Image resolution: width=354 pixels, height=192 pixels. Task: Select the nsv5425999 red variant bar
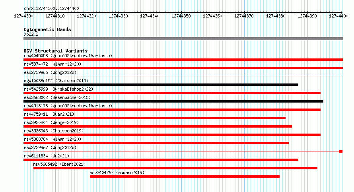click(x=172, y=93)
